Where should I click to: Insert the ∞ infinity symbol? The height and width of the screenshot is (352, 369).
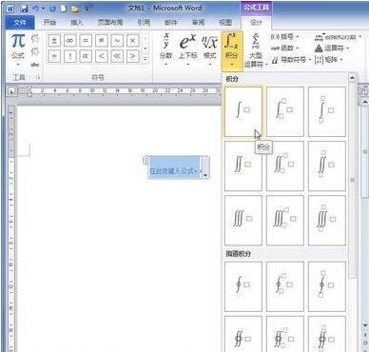(x=70, y=41)
